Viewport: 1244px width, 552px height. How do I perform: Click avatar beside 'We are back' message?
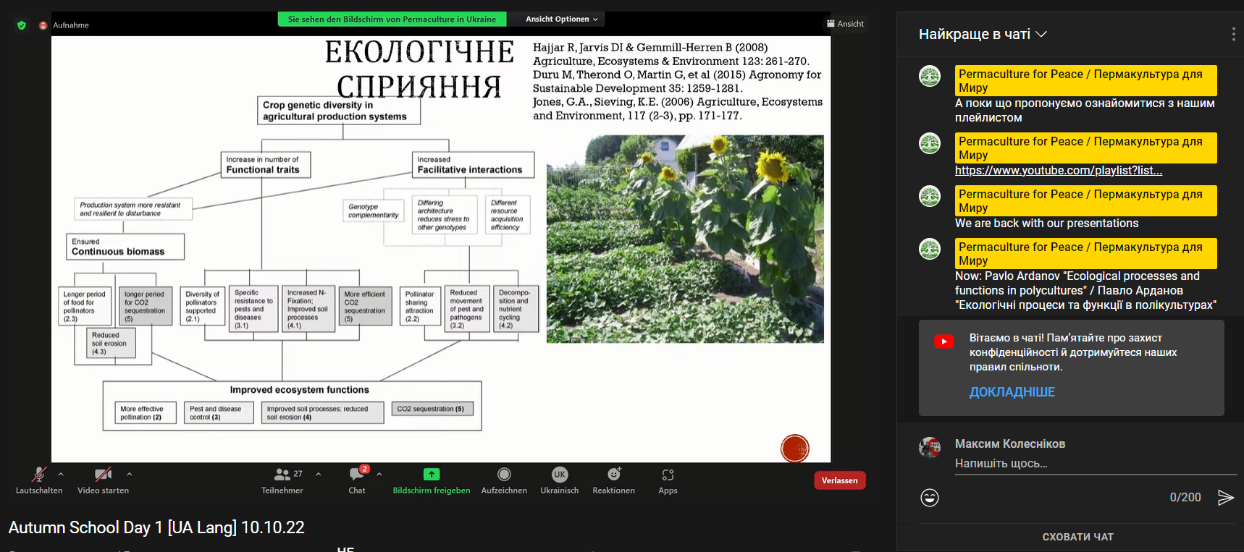[930, 196]
